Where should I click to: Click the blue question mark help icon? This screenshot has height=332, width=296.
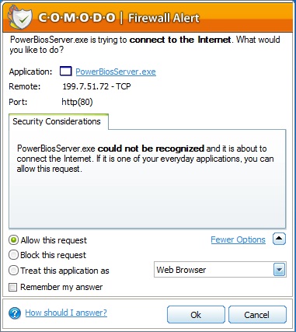[15, 313]
